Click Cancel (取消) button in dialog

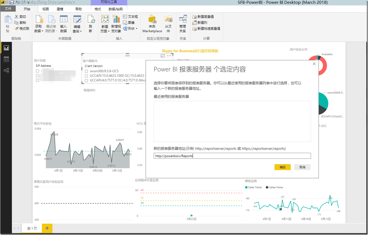tap(302, 167)
